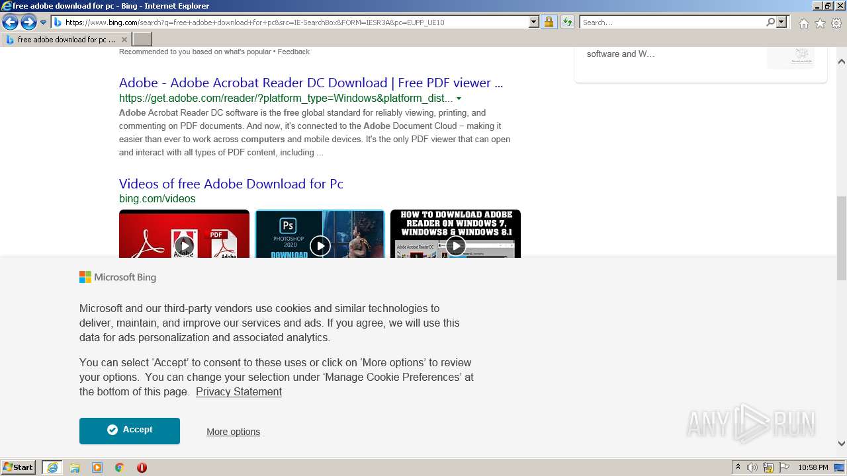Open a new blank tab
The image size is (847, 476).
[142, 40]
